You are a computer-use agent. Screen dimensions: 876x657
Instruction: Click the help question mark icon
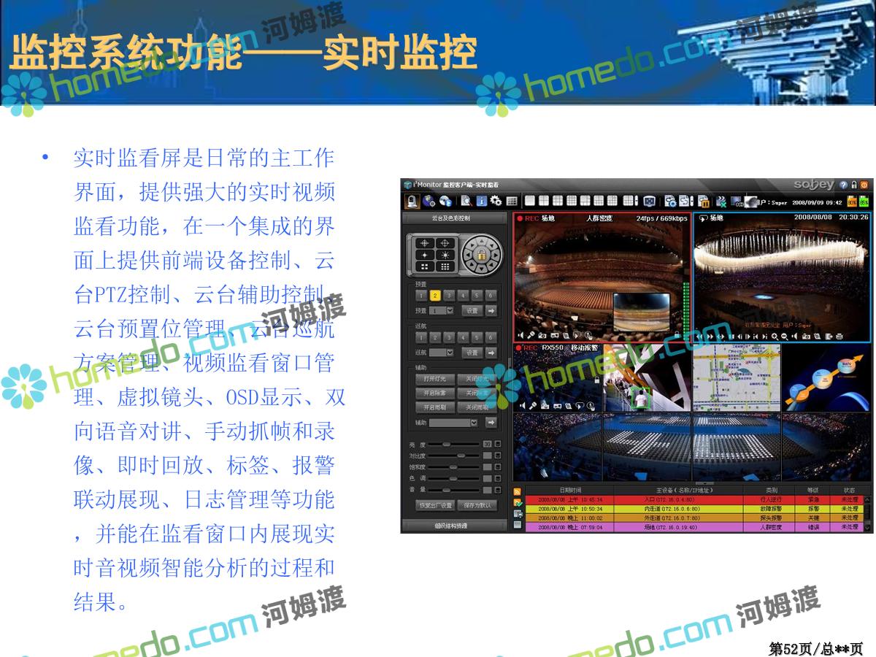tap(844, 185)
